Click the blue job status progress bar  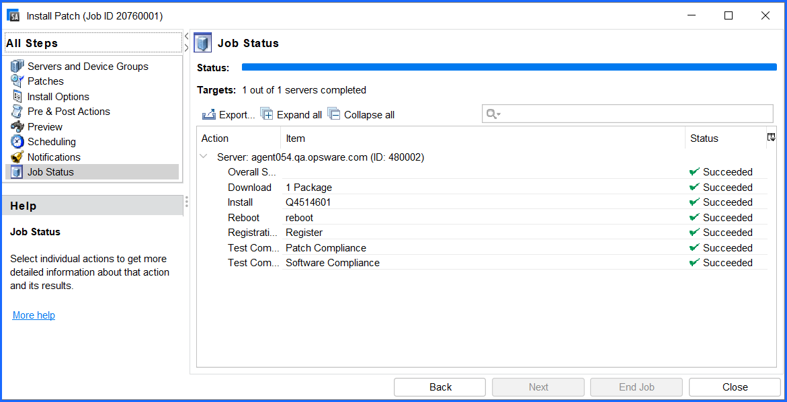point(509,67)
